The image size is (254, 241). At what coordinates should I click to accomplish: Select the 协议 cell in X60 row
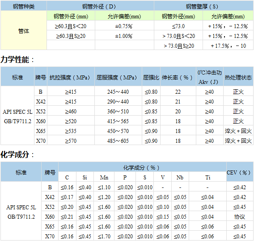[240, 216]
